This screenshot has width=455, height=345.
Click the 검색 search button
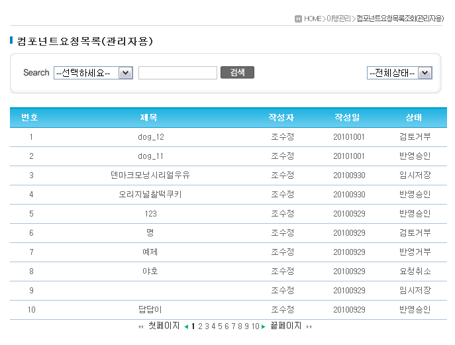pyautogui.click(x=237, y=73)
